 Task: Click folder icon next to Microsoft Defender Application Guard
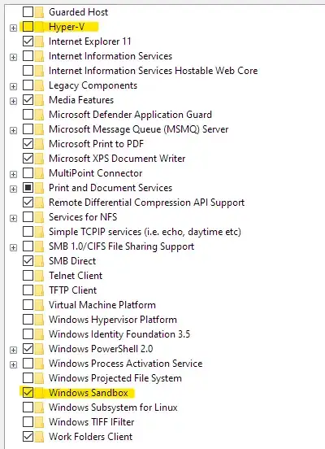pyautogui.click(x=39, y=115)
